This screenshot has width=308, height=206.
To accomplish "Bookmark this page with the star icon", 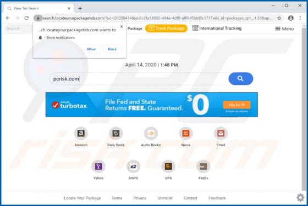I will click(x=279, y=18).
